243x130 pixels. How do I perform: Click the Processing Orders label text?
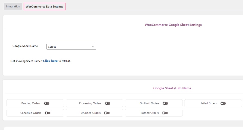[90, 103]
